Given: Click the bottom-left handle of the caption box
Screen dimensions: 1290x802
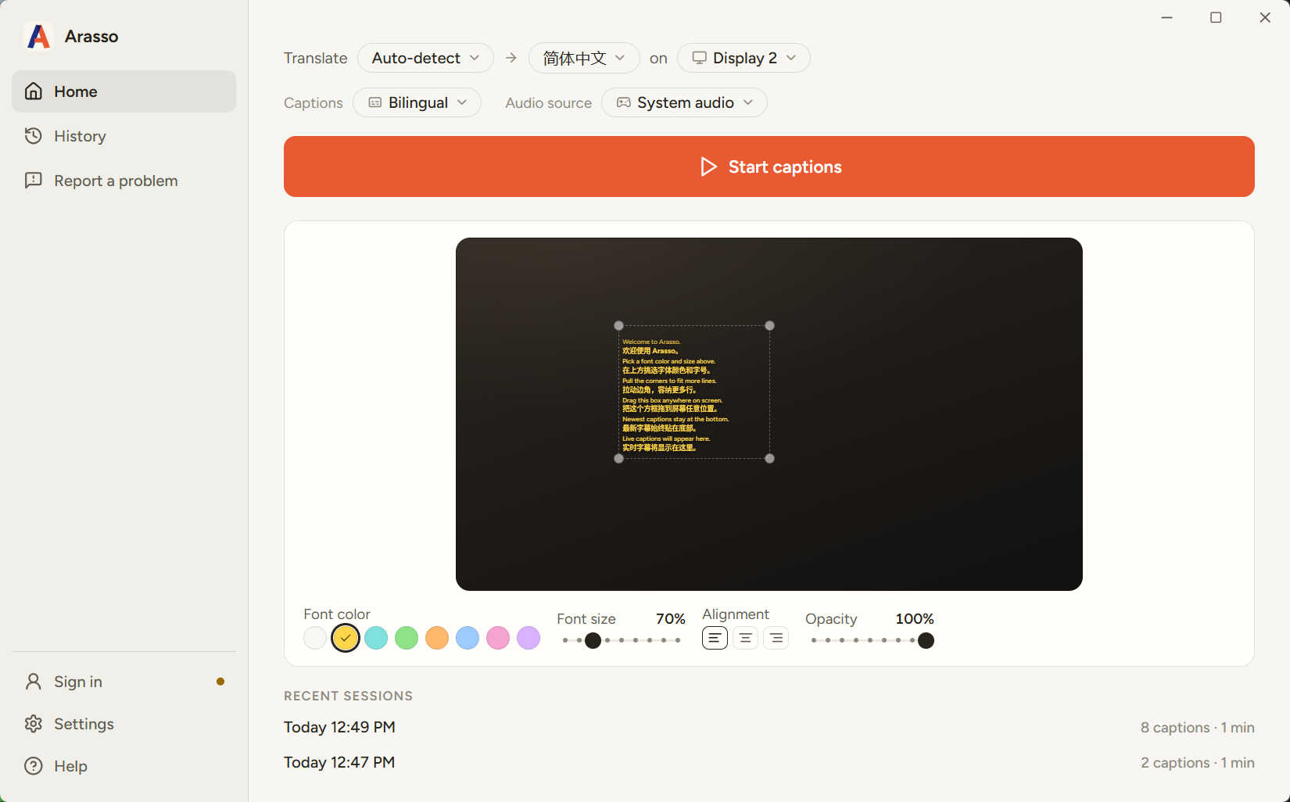Looking at the screenshot, I should 619,458.
